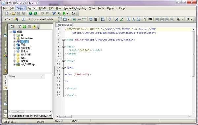The height and width of the screenshot is (125, 198).
Task: Open the debug gear tool
Action: tap(59, 13)
